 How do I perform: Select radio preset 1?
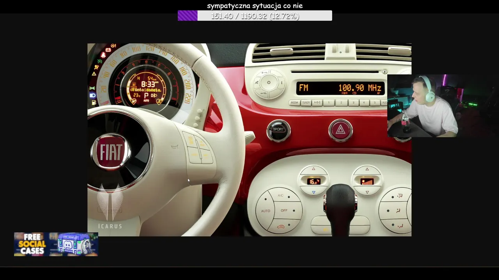[x=329, y=103]
